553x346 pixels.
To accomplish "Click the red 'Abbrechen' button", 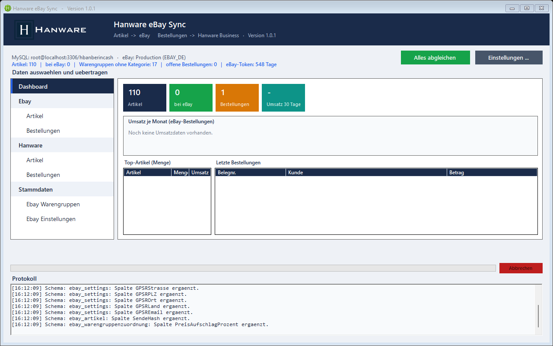I will tap(521, 268).
